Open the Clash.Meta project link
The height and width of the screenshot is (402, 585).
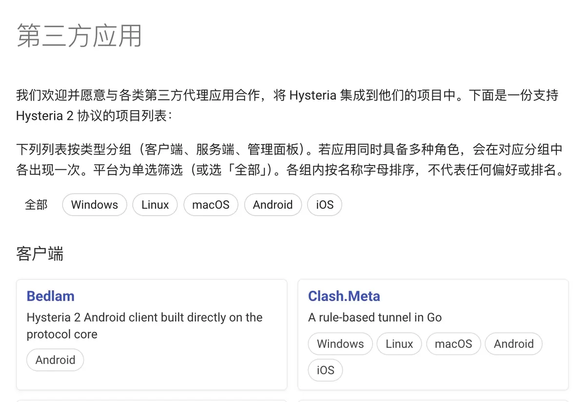[344, 296]
